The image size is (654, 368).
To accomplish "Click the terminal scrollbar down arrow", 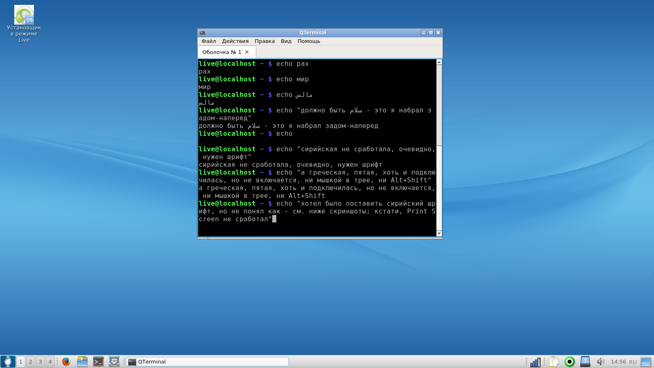I will tap(439, 233).
